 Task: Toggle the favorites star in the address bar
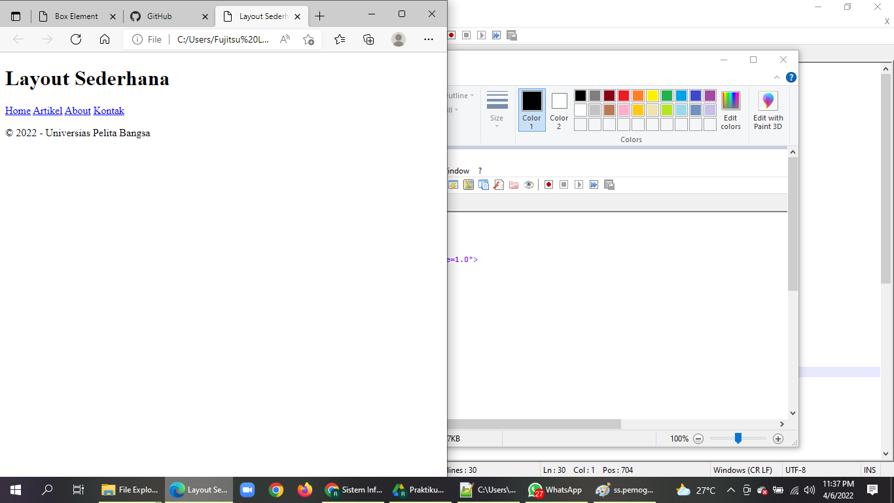point(308,39)
